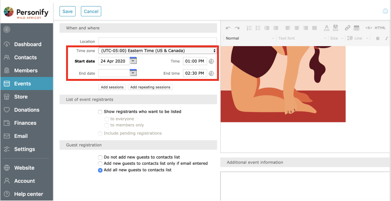Open the End time clock picker

pyautogui.click(x=211, y=73)
